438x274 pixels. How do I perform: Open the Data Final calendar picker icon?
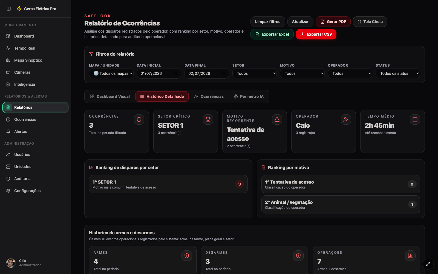pyautogui.click(x=223, y=73)
